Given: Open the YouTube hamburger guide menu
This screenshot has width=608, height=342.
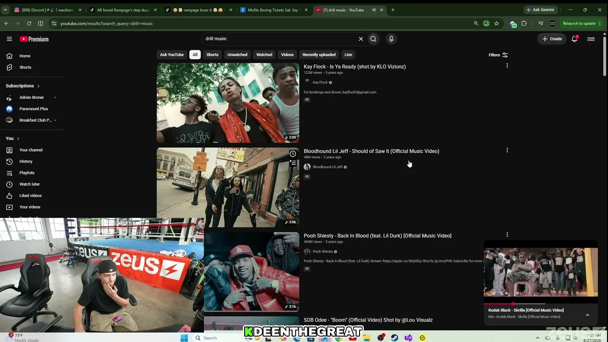Looking at the screenshot, I should [x=9, y=39].
